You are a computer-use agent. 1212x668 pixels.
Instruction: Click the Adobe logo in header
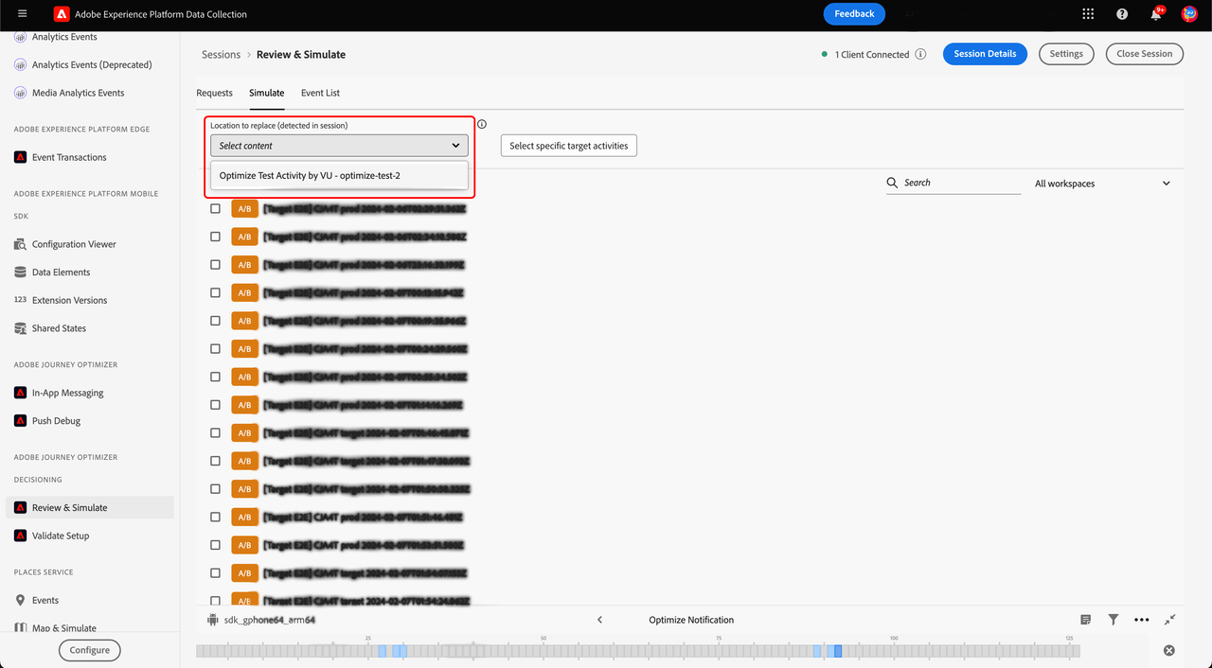click(x=62, y=14)
